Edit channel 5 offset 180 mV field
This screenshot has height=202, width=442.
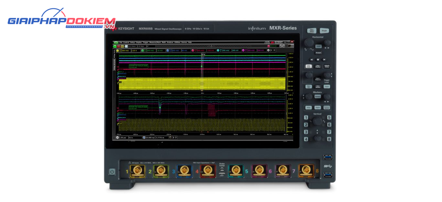pos(236,50)
